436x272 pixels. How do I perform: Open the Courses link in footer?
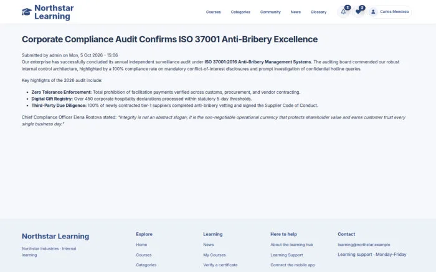pyautogui.click(x=144, y=255)
